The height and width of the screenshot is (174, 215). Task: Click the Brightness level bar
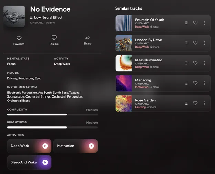tap(52, 127)
